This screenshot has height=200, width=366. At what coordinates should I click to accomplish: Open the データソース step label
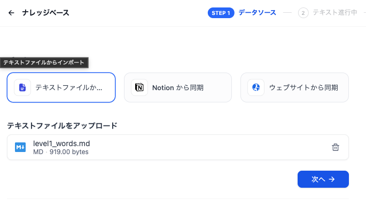click(257, 13)
